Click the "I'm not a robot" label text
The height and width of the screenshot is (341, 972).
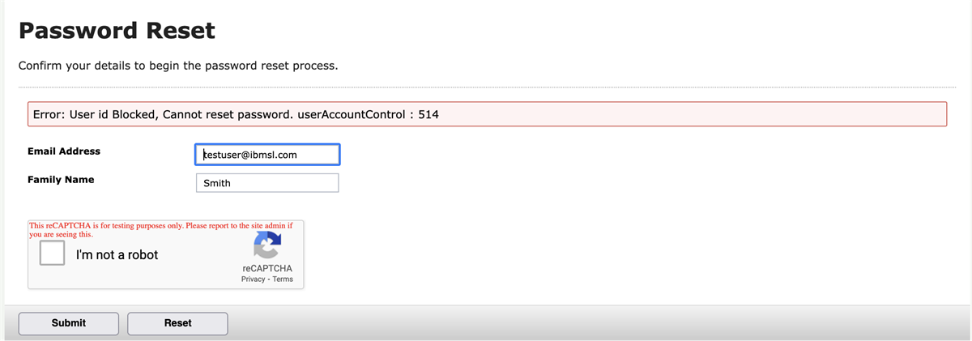pyautogui.click(x=117, y=255)
